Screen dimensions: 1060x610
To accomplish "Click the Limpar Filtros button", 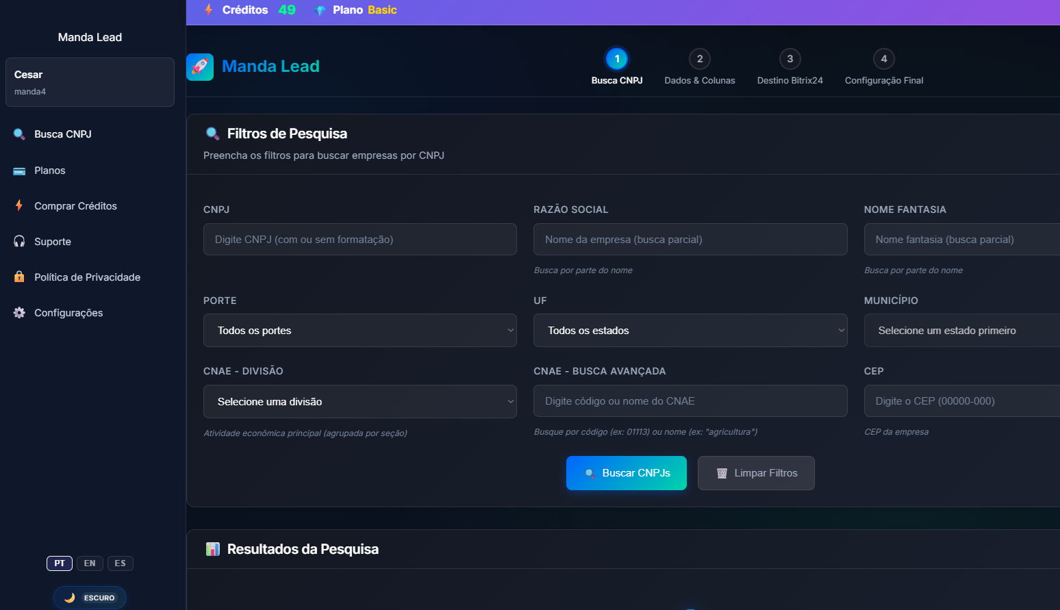I will coord(756,473).
